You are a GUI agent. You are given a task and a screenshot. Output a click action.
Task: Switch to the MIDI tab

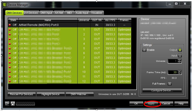coord(70,13)
